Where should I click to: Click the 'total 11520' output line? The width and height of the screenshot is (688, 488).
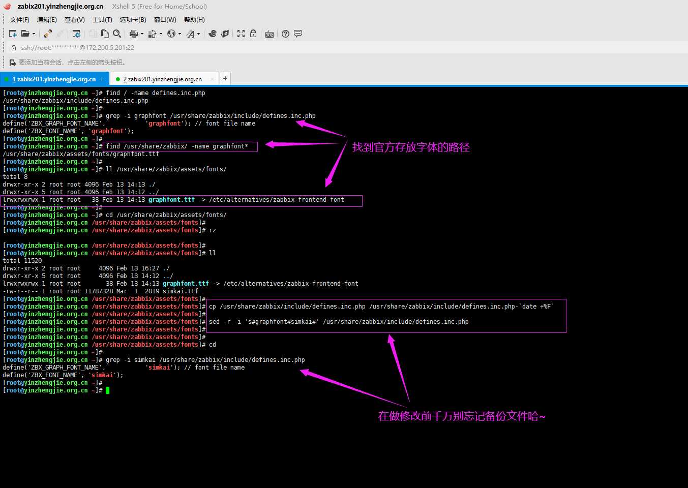(22, 261)
